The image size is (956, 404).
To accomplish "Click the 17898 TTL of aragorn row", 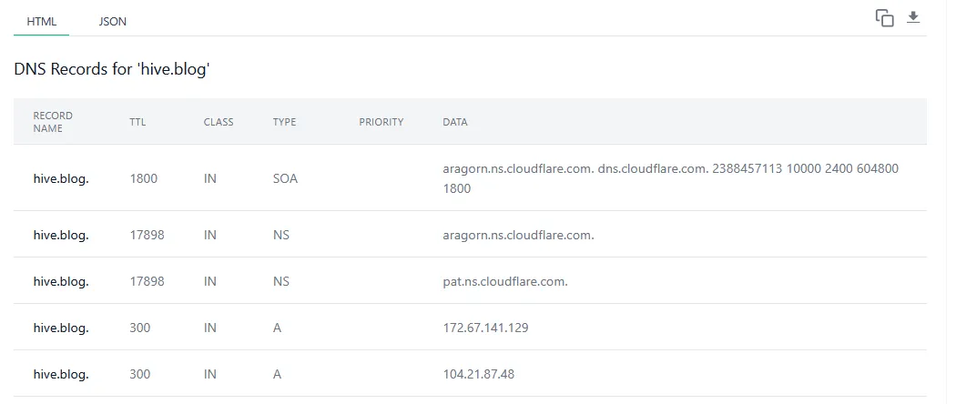I will point(147,235).
